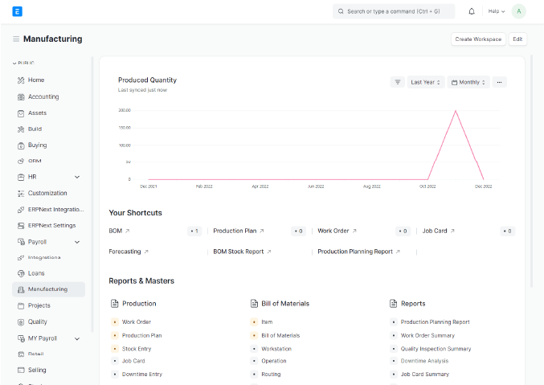
Task: Click the Production card document icon
Action: [114, 304]
